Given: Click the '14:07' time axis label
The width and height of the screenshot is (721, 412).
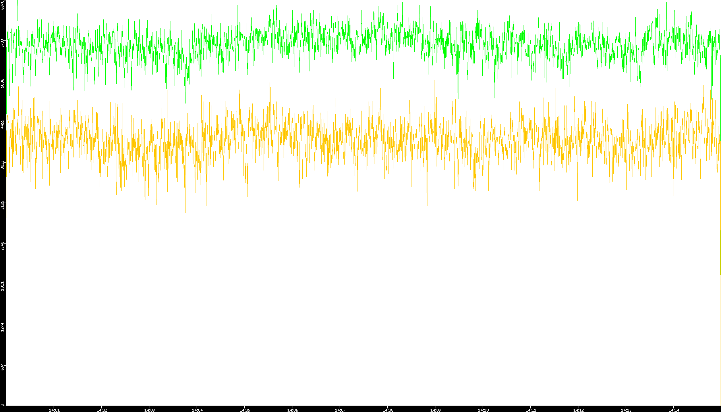Looking at the screenshot, I should [x=340, y=410].
